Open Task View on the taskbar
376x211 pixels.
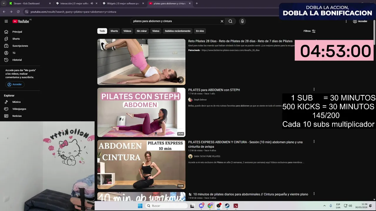[x=192, y=206]
